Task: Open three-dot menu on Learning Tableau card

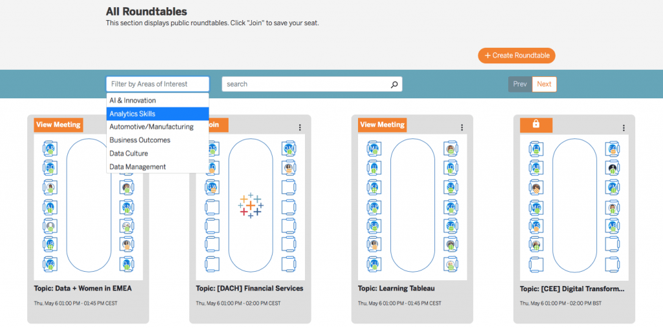Action: [x=462, y=127]
